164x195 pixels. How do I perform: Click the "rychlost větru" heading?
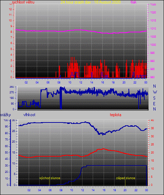(23, 2)
